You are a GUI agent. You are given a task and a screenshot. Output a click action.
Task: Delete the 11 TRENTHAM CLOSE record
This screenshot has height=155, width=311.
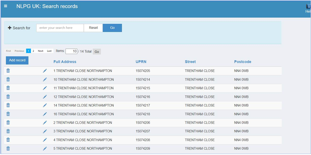[8, 88]
